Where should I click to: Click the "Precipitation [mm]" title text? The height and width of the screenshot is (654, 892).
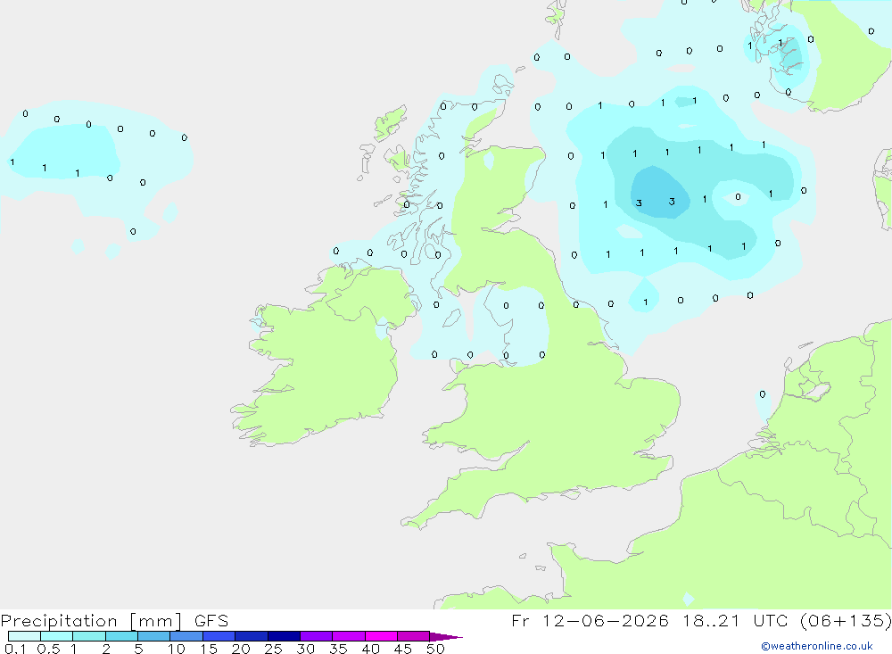coord(91,621)
